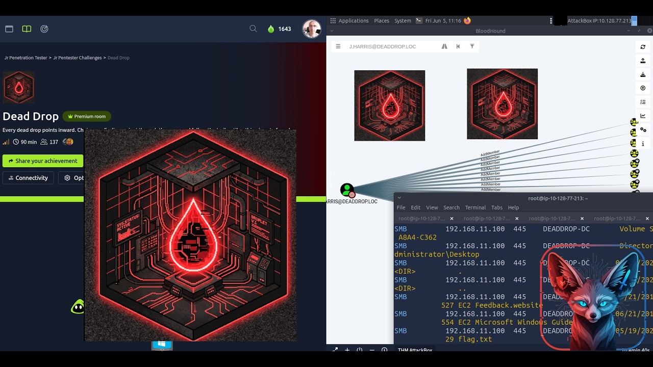This screenshot has height=367, width=653.
Task: Open BloodHound hamburger menu beside search
Action: pos(338,46)
